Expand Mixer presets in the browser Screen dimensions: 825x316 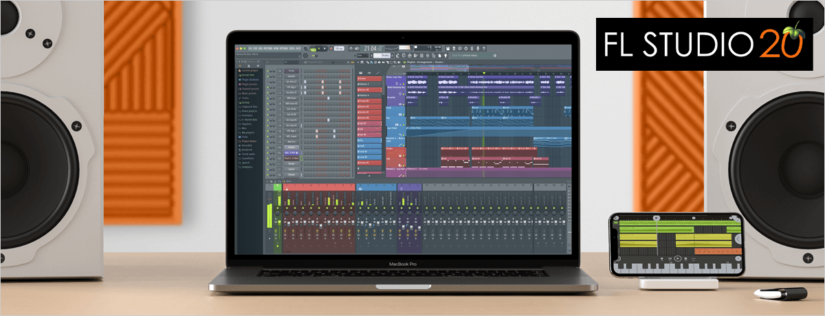click(x=249, y=93)
